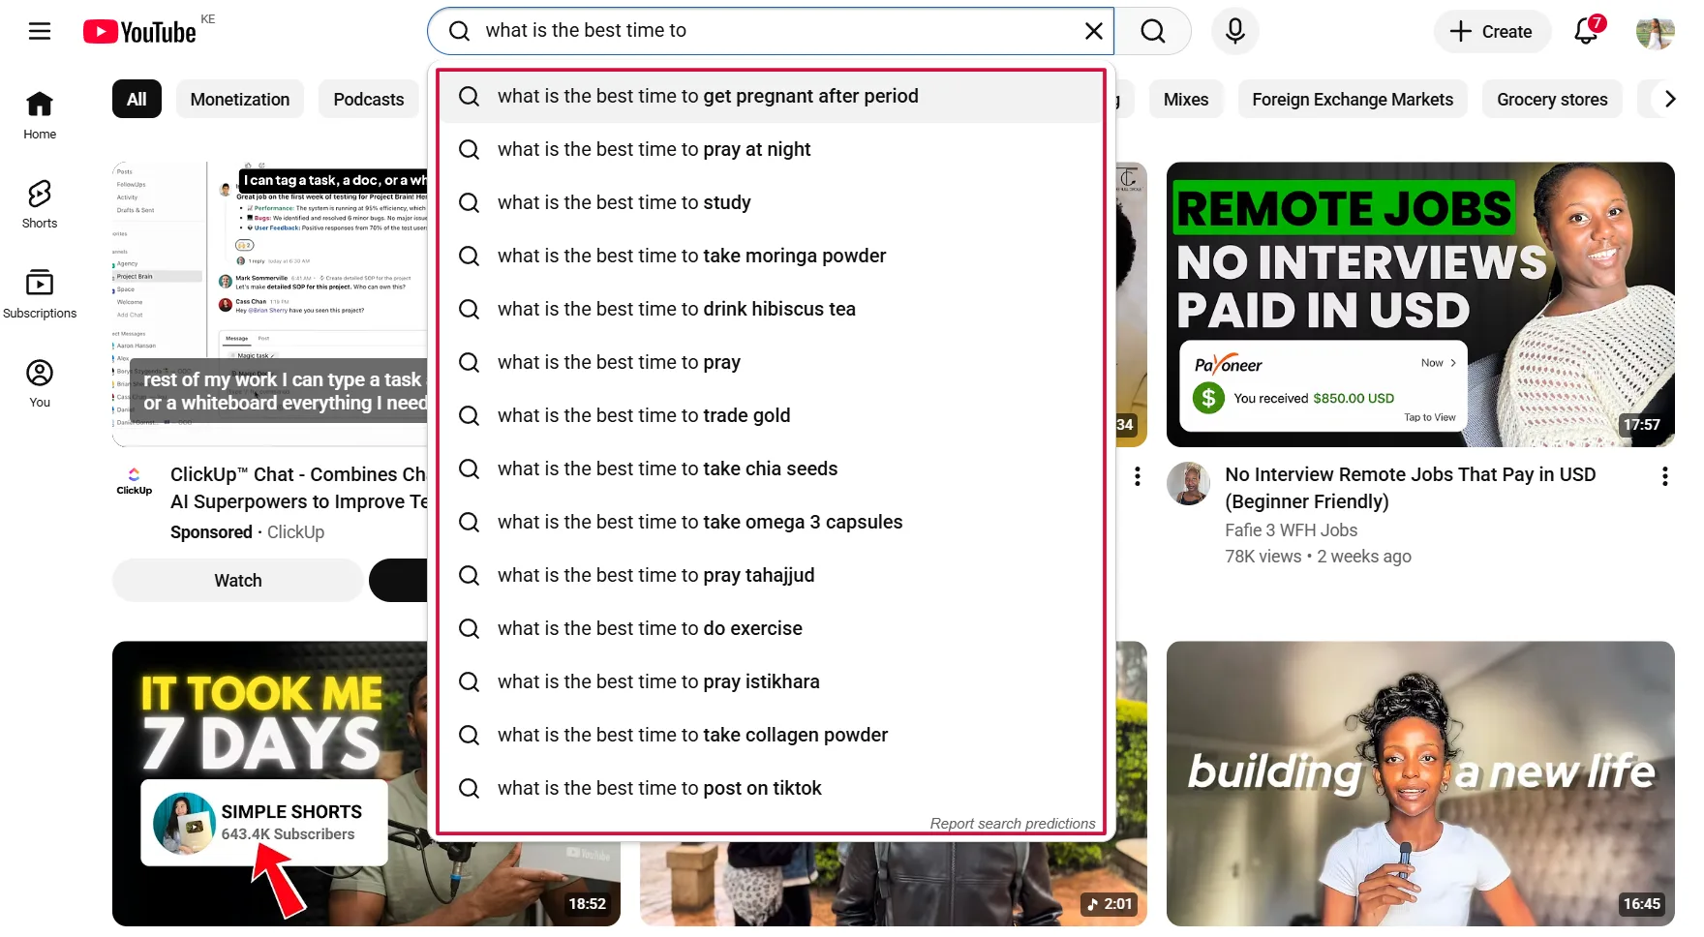
Task: Go to Home in the sidebar
Action: (40, 115)
